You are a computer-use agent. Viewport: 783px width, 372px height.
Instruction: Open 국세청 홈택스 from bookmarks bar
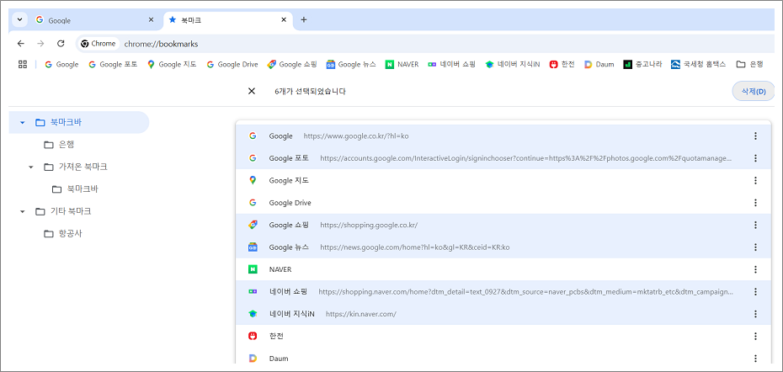(700, 65)
